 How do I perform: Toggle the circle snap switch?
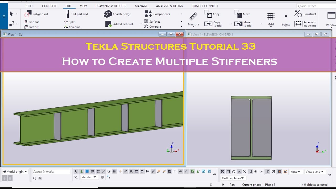click(234, 172)
